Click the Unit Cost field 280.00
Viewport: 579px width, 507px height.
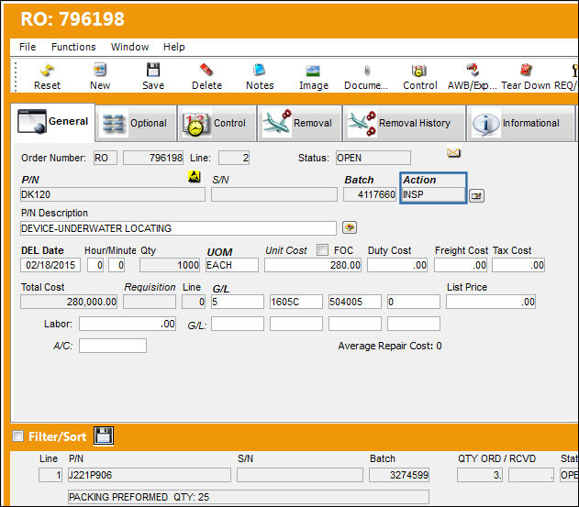(313, 265)
